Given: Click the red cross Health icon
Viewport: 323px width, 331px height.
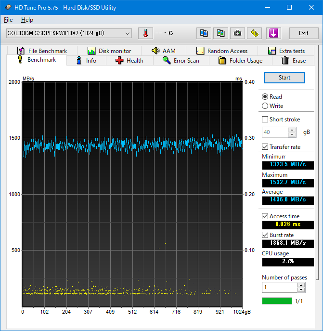Looking at the screenshot, I should (119, 60).
